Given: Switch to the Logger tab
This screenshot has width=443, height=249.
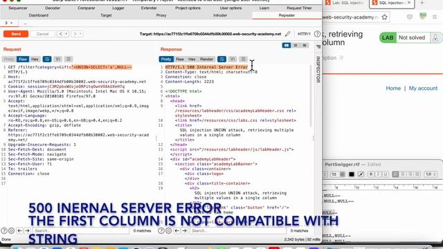Looking at the screenshot, I should [118, 8].
